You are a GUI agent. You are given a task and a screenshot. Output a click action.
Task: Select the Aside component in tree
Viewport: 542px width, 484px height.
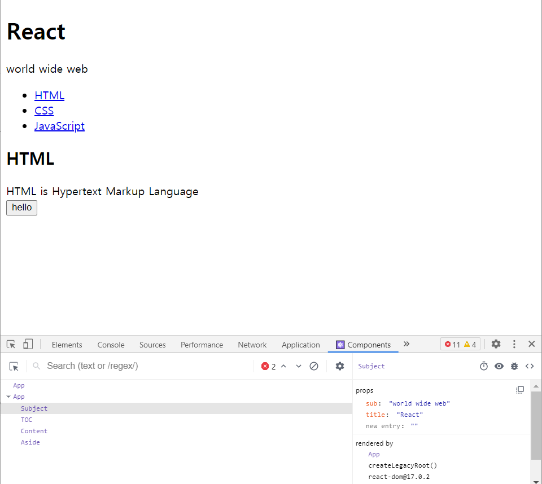click(30, 442)
